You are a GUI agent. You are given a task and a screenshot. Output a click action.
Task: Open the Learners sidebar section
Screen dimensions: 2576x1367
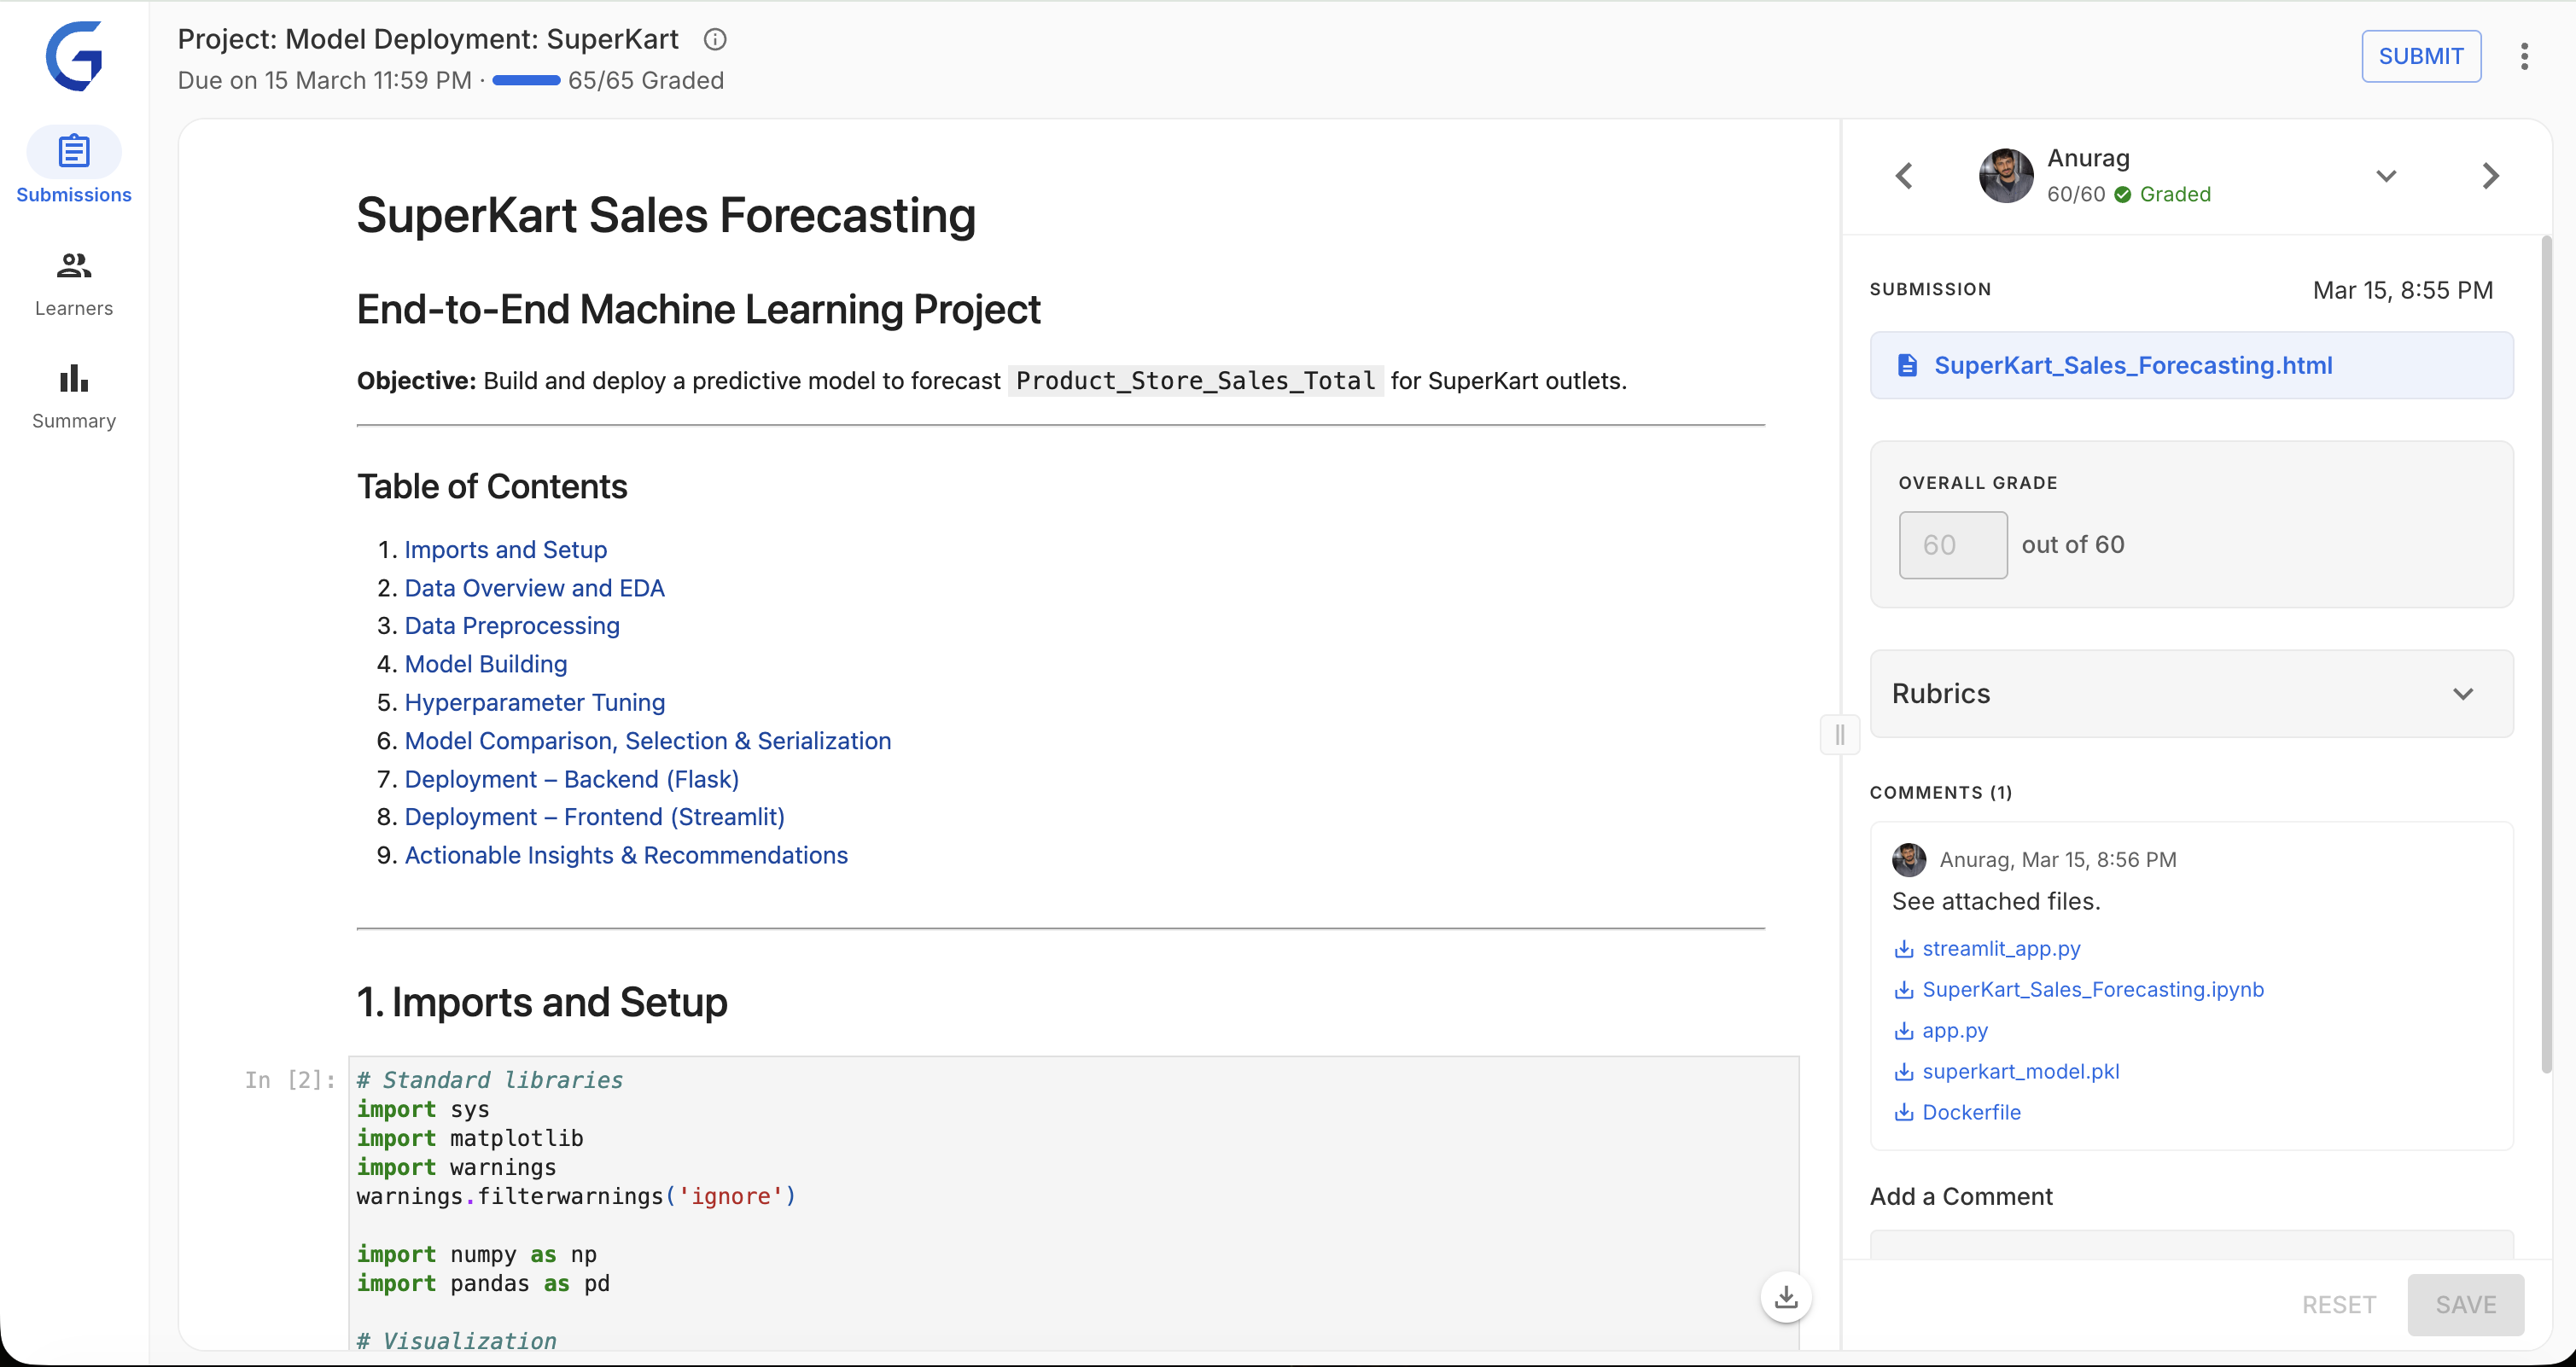point(74,284)
